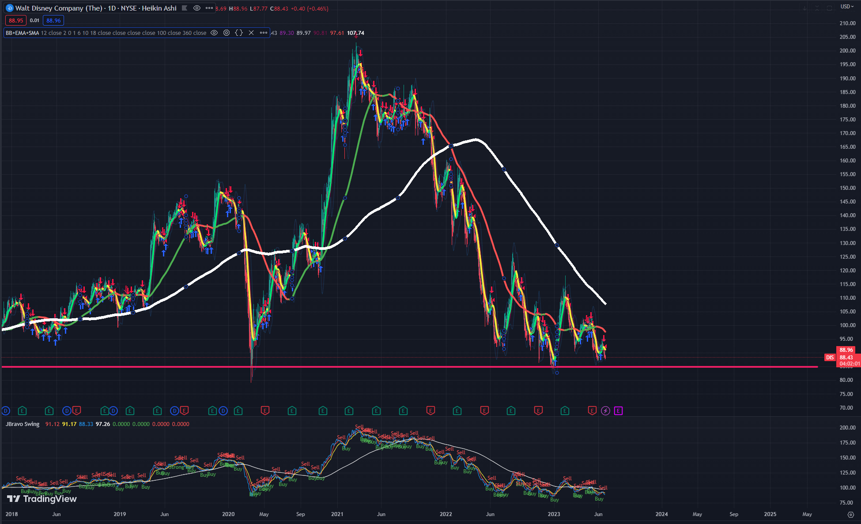
Task: Open chart settings gear at bottom right corner
Action: 851,514
